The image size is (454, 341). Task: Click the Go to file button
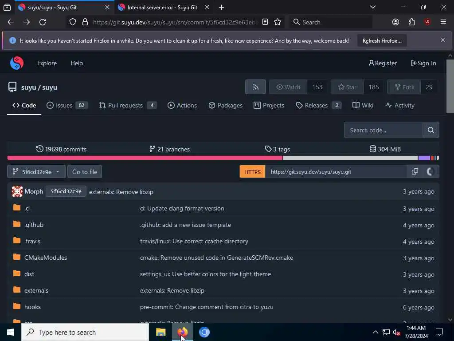point(85,172)
